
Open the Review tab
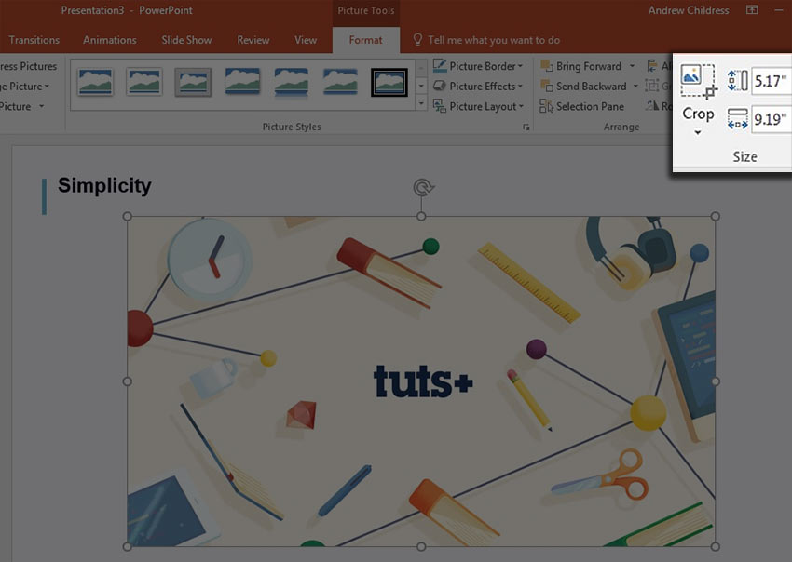click(x=253, y=40)
